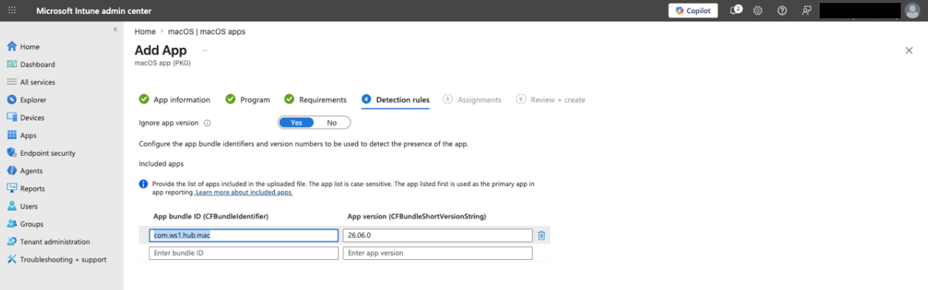Open the help question mark icon
The image size is (928, 290).
pos(782,10)
